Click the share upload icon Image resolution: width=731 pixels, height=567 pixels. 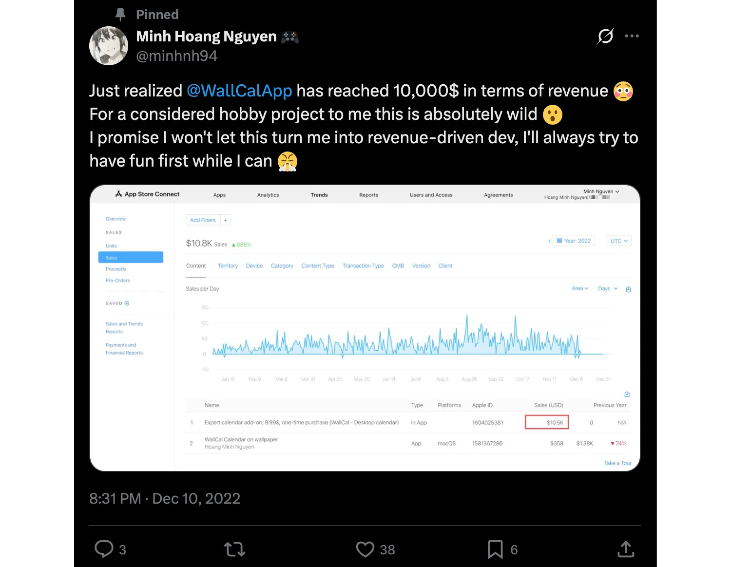click(626, 549)
